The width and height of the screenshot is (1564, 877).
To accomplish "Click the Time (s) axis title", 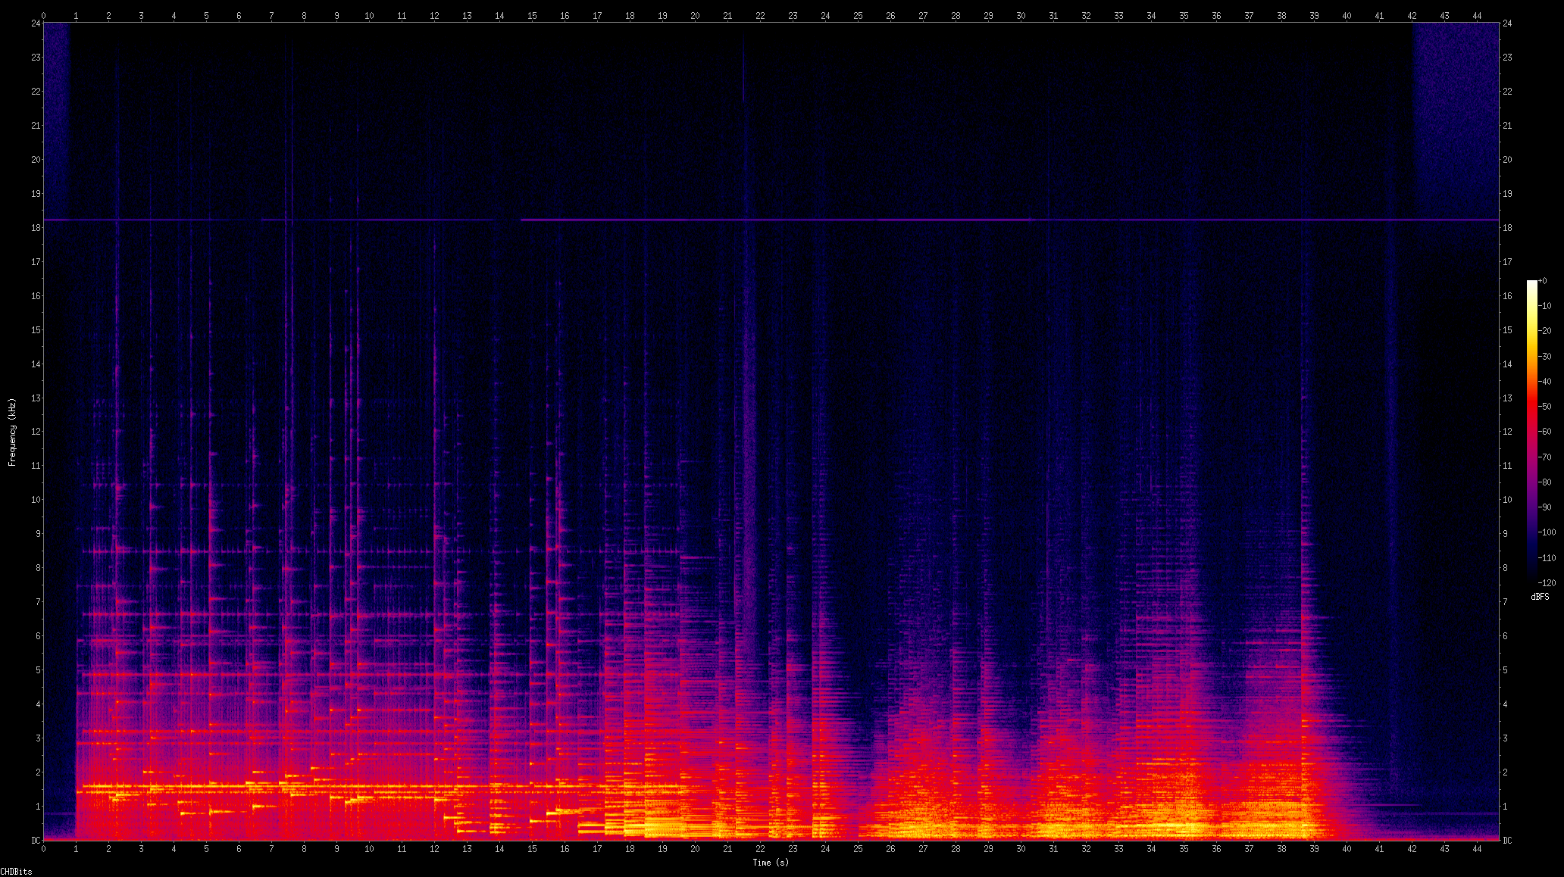I will 771,863.
